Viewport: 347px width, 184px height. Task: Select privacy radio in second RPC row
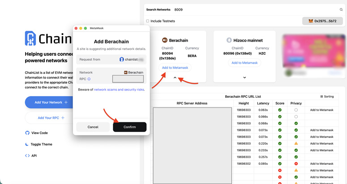[x=296, y=117]
